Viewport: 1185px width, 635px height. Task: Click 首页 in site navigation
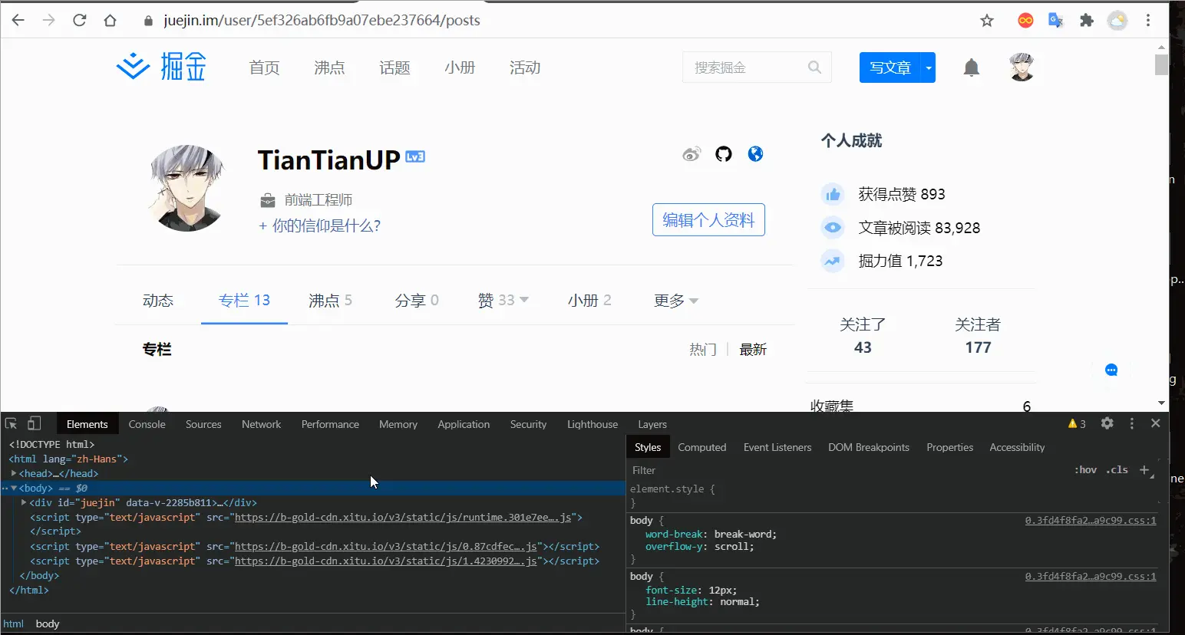coord(264,67)
